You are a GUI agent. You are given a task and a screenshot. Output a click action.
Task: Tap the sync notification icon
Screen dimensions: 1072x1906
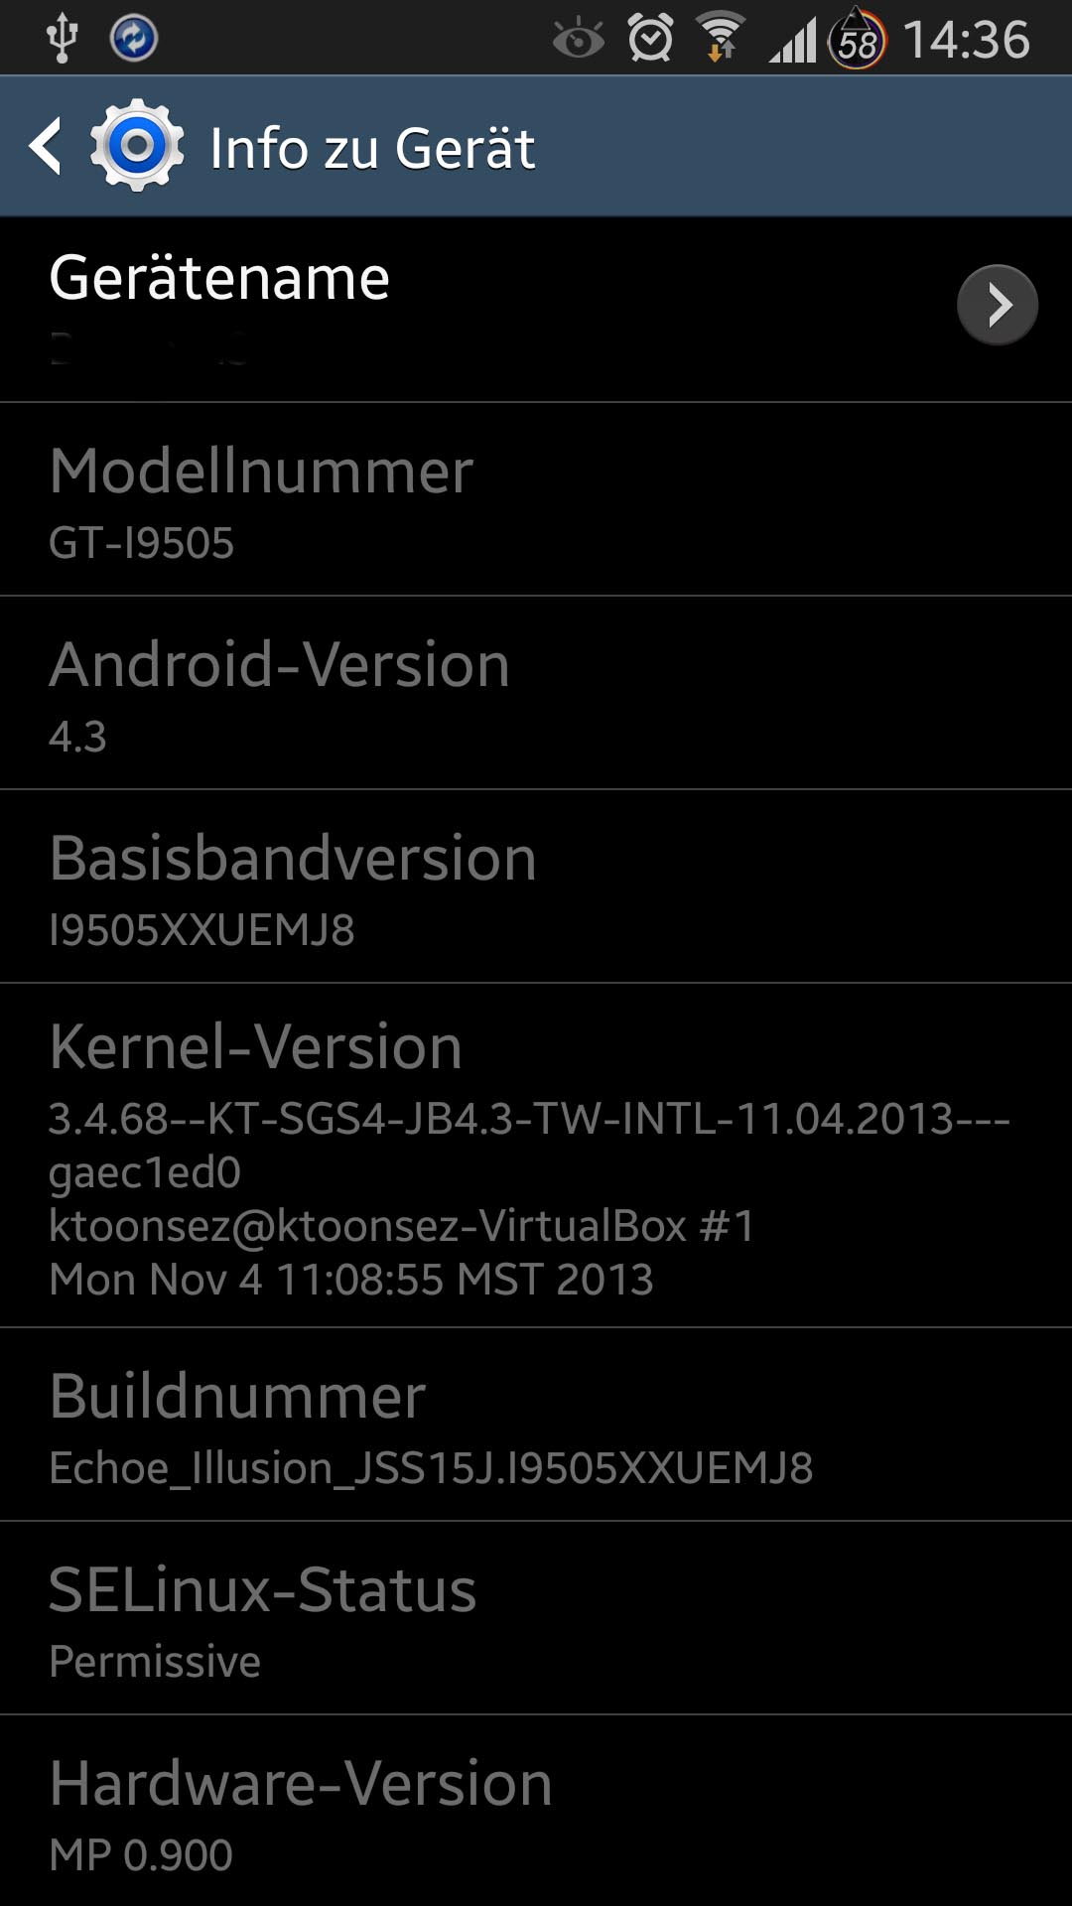[x=134, y=39]
